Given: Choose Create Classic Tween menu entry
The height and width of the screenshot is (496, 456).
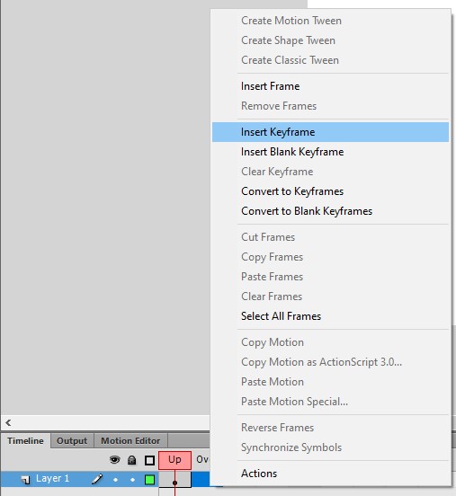Looking at the screenshot, I should (330, 60).
